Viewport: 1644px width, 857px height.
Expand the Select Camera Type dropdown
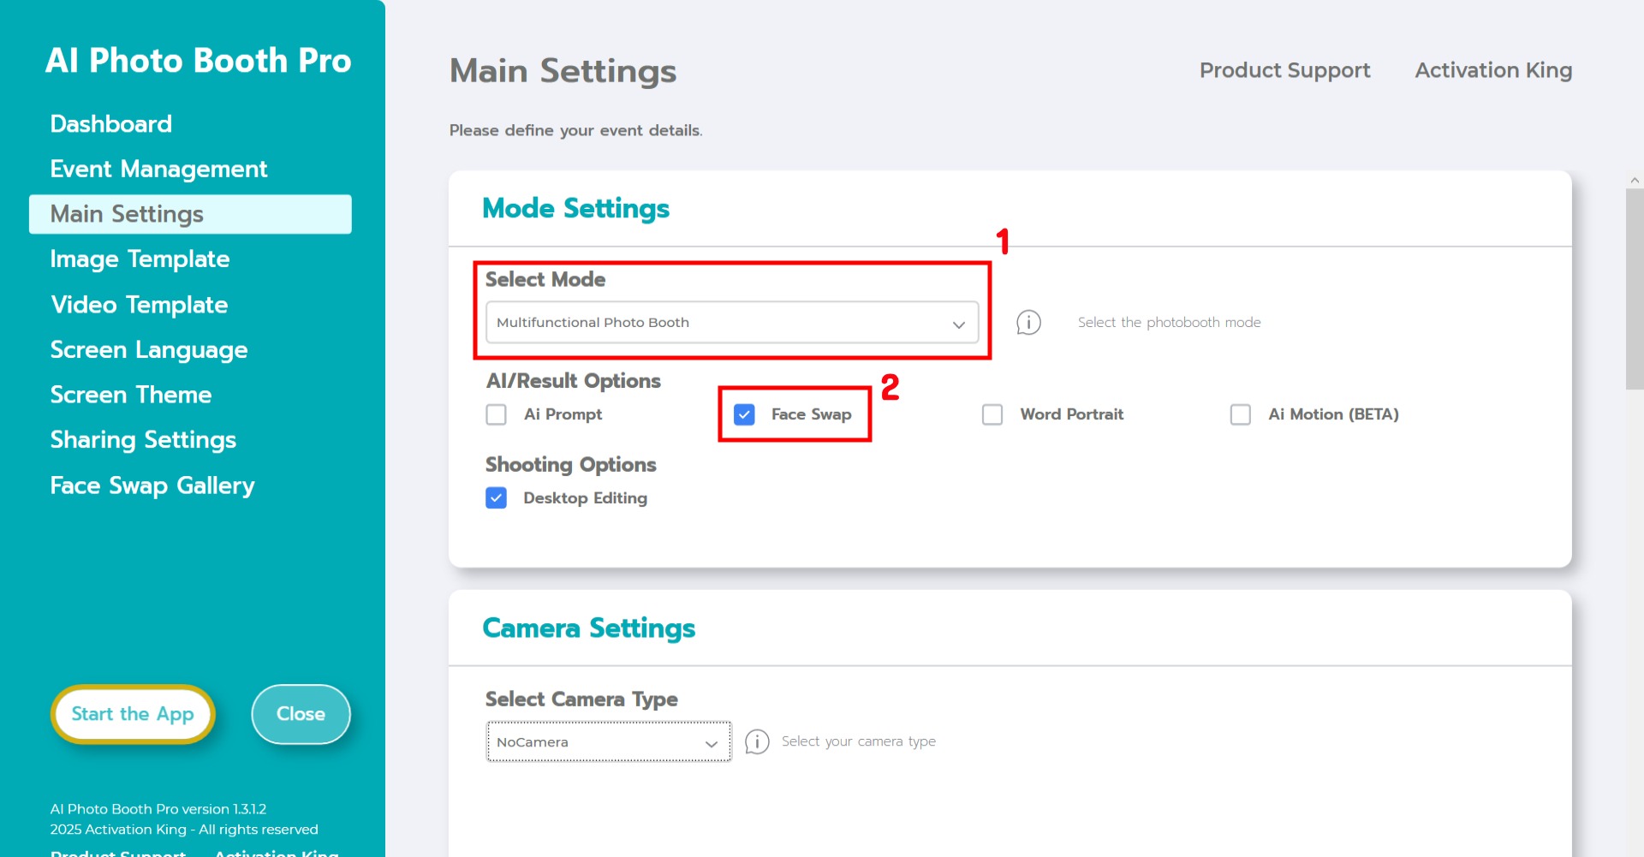click(x=608, y=741)
